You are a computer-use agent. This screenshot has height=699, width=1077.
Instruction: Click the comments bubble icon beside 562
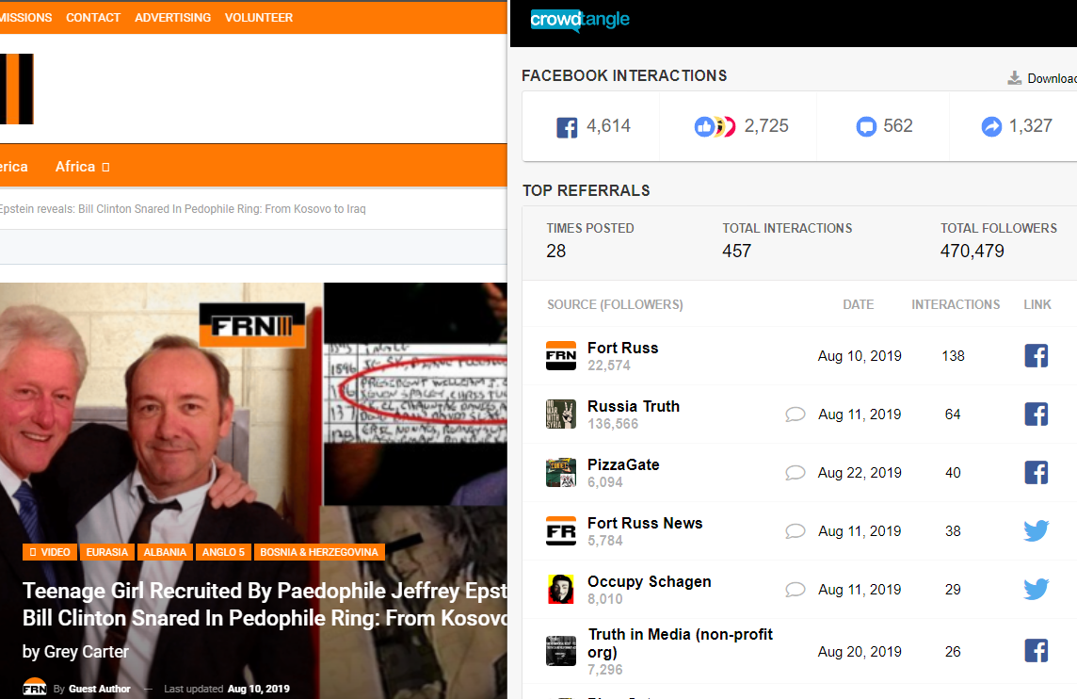pos(866,126)
